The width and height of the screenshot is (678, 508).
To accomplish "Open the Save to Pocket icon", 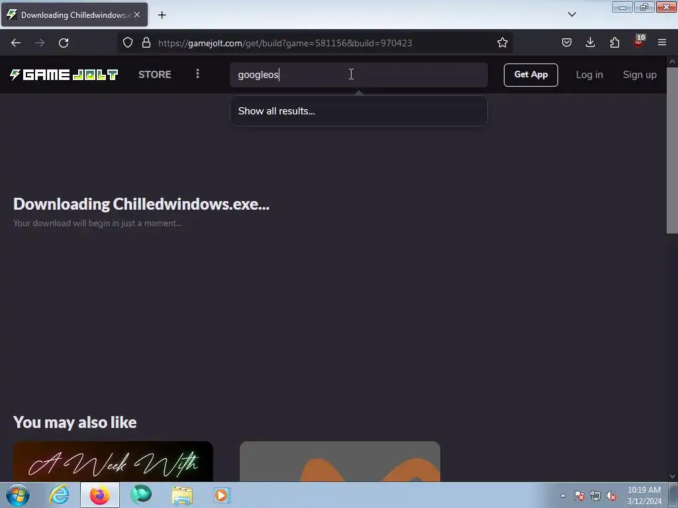I will [x=567, y=43].
